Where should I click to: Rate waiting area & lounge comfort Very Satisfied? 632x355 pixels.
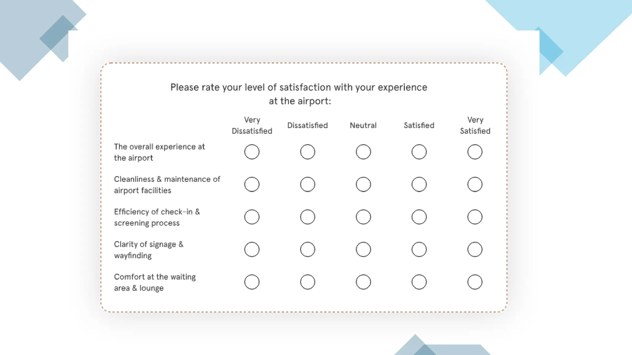click(x=475, y=282)
